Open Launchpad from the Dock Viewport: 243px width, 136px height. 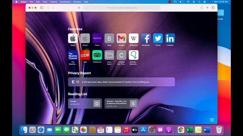click(32, 130)
